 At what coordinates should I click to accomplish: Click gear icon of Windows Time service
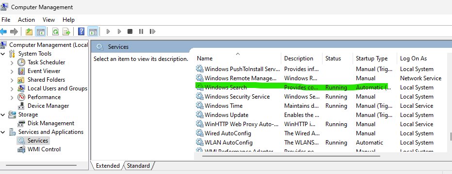[199, 106]
